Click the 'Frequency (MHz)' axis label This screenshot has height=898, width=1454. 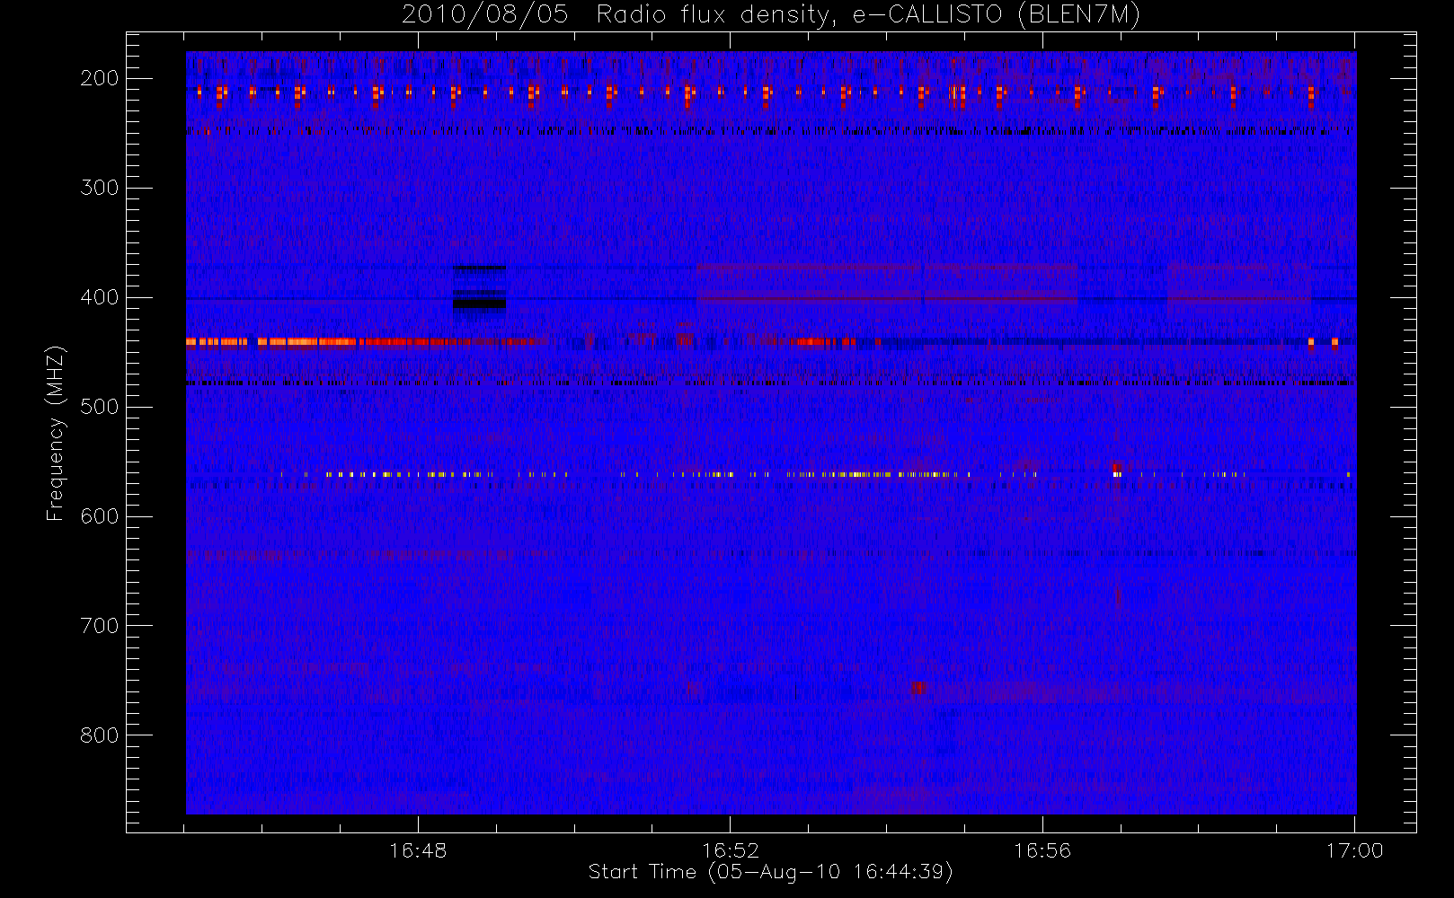click(56, 433)
